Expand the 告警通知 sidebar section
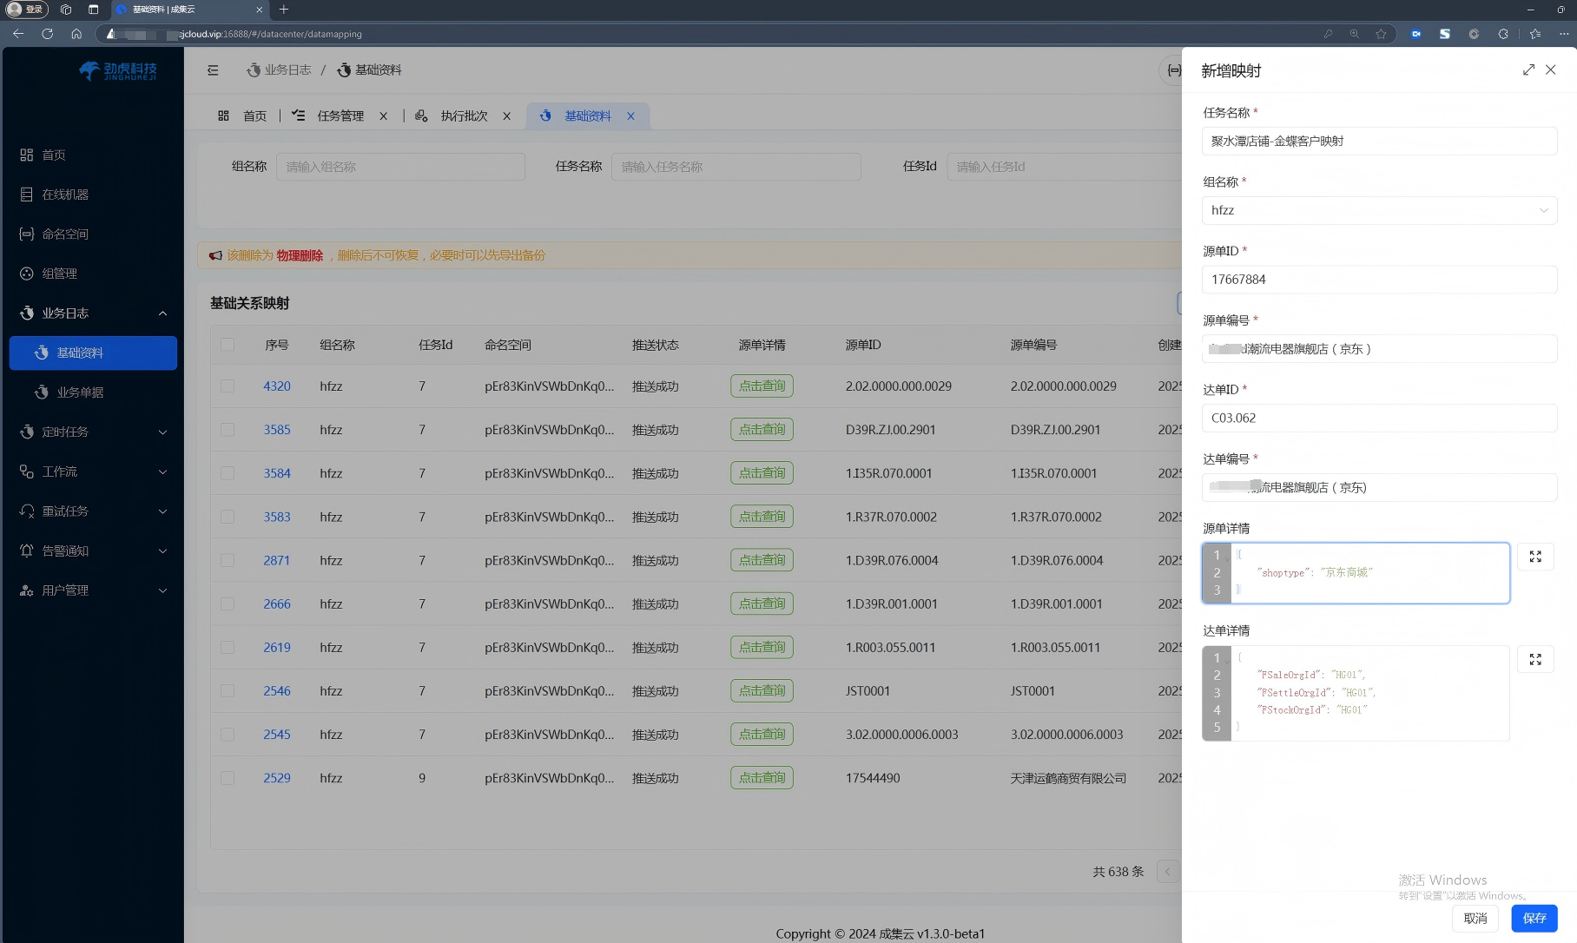Image resolution: width=1577 pixels, height=943 pixels. (93, 551)
